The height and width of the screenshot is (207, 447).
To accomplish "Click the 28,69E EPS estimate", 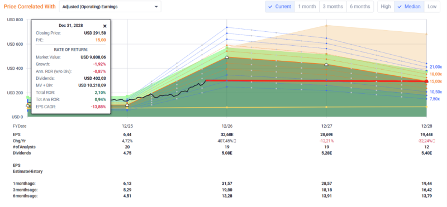I will pyautogui.click(x=326, y=134).
